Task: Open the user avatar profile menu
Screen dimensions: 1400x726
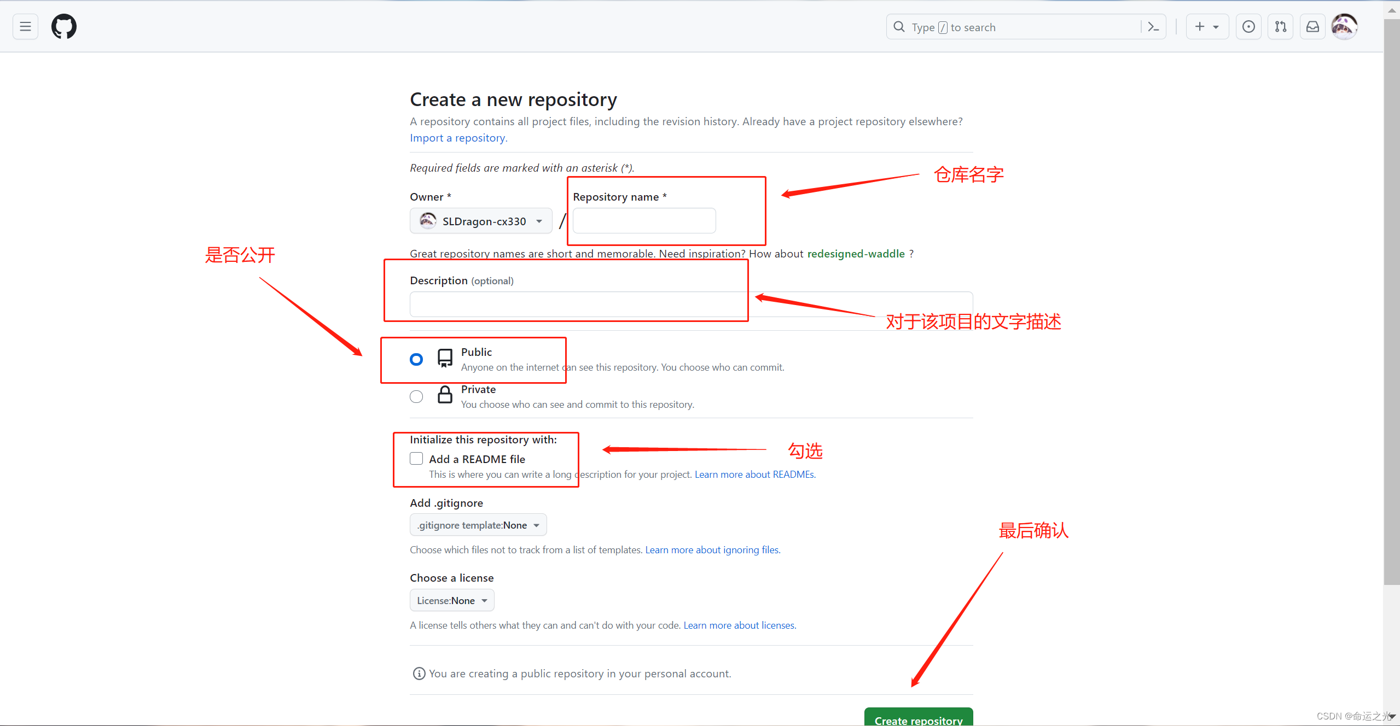Action: [x=1344, y=27]
